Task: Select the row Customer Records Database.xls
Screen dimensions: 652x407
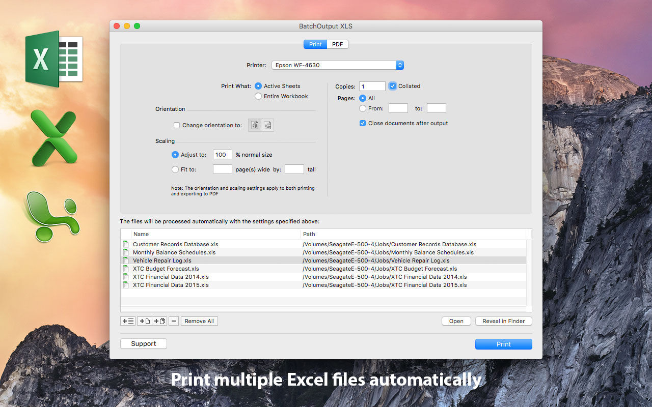Action: point(323,244)
